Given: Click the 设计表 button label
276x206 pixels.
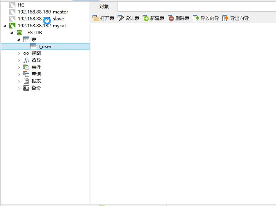Looking at the screenshot, I should coord(132,18).
